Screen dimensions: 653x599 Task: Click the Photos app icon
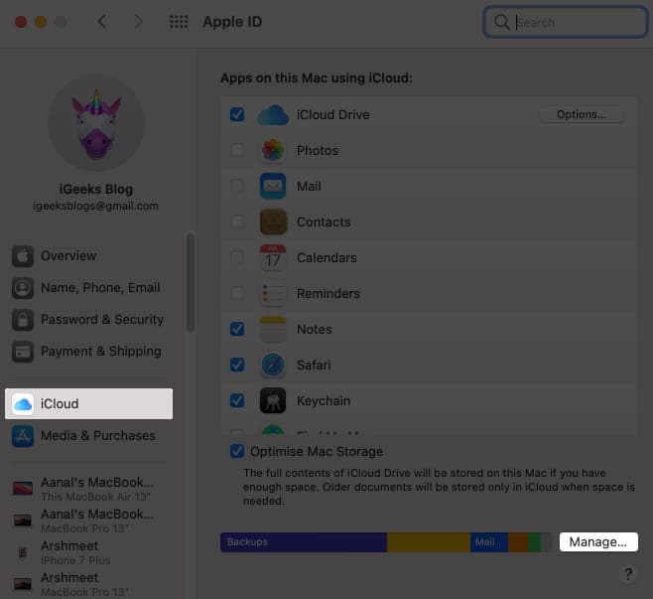point(273,150)
